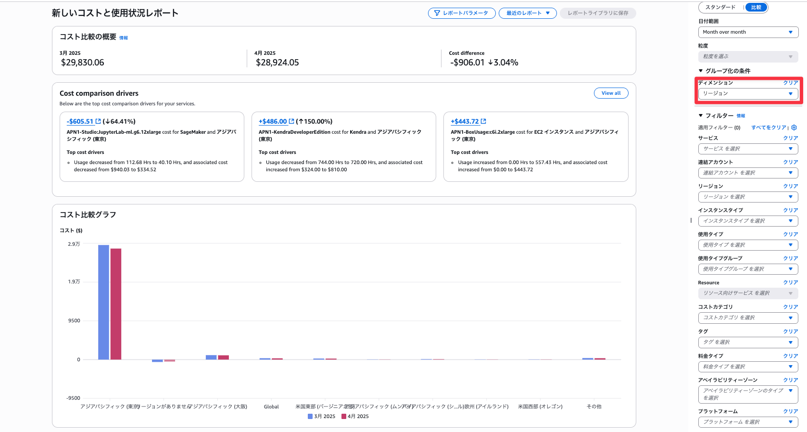Click the blue bar for アジアパシフィック (大阪)

(x=211, y=357)
